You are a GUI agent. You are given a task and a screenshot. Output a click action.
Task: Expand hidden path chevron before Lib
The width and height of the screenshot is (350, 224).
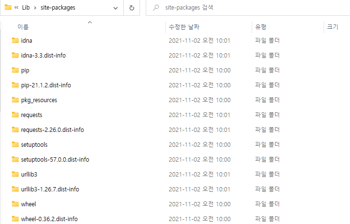(16, 8)
